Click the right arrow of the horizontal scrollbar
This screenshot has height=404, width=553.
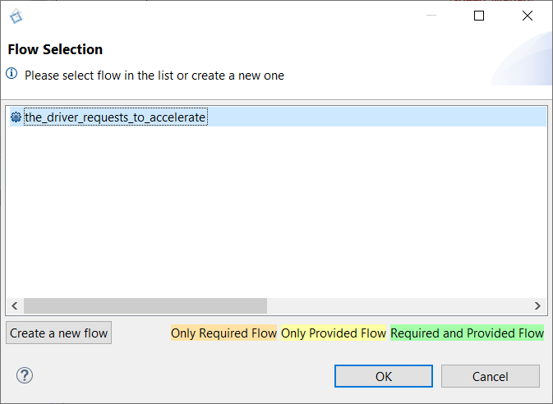point(537,305)
